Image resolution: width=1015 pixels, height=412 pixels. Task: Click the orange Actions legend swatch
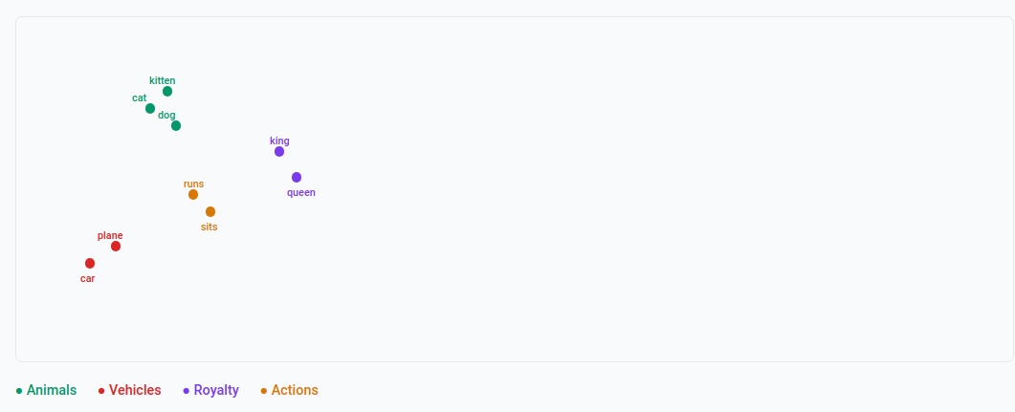click(263, 391)
